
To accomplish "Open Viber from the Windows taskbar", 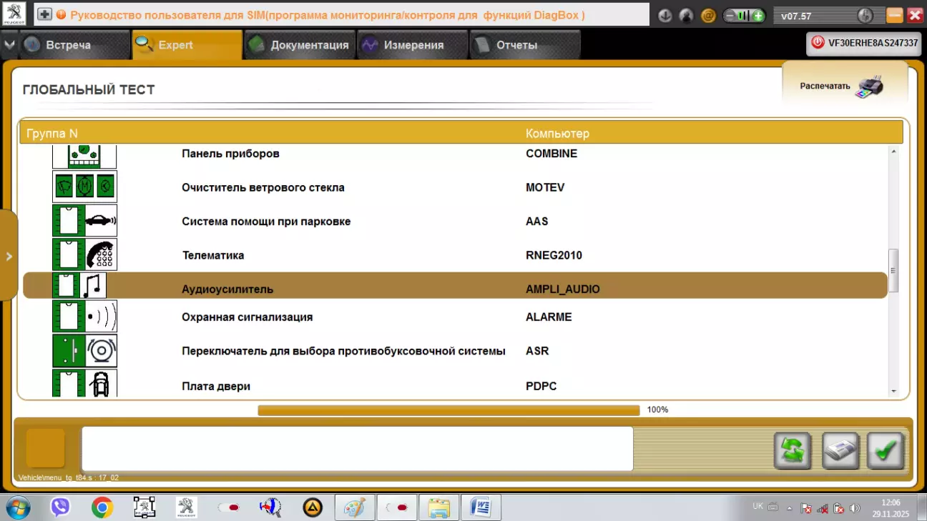I will pos(60,507).
